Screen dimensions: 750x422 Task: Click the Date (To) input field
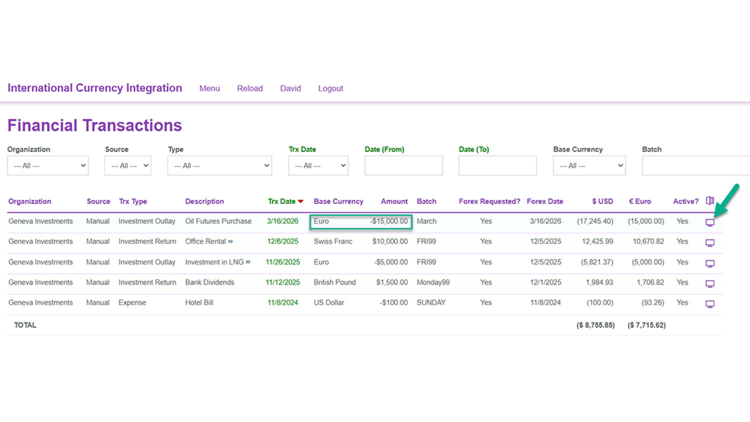pos(497,165)
